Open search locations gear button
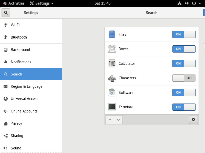Image resolution: width=205 pixels, height=153 pixels. [193, 120]
